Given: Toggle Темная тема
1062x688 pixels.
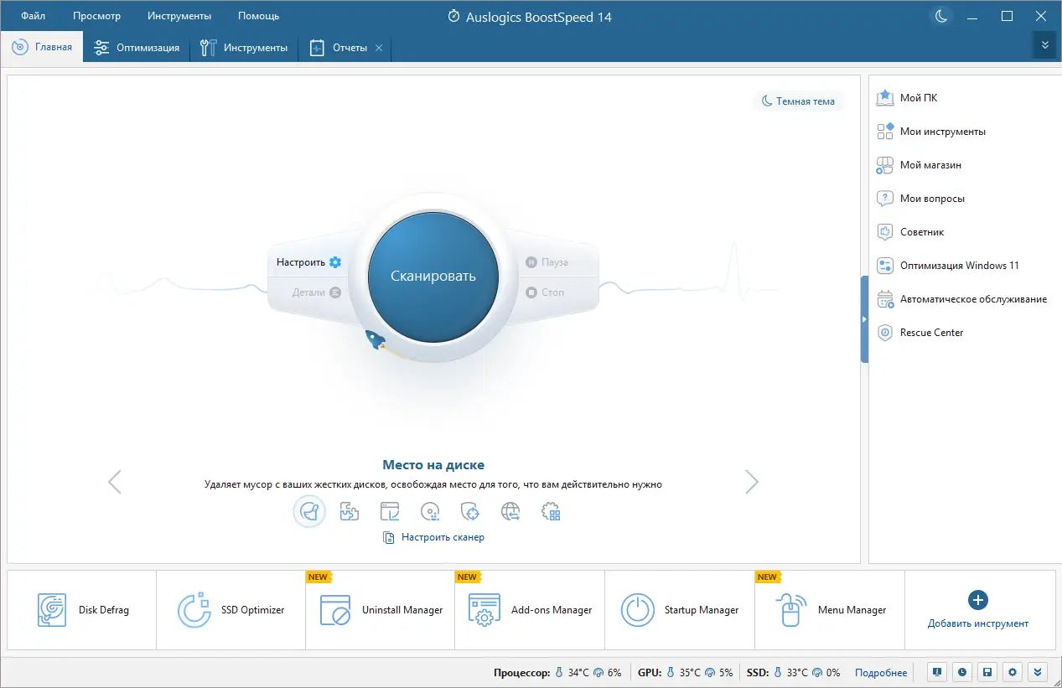Looking at the screenshot, I should tap(798, 101).
